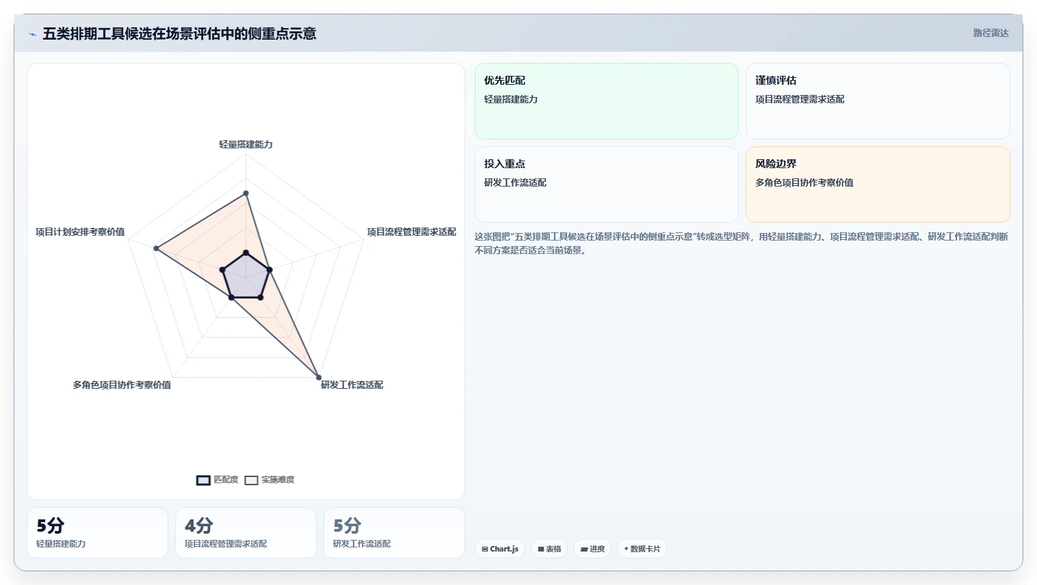This screenshot has width=1037, height=585.
Task: Click the 项目流程管理需求适配 radar axis label
Action: point(411,232)
